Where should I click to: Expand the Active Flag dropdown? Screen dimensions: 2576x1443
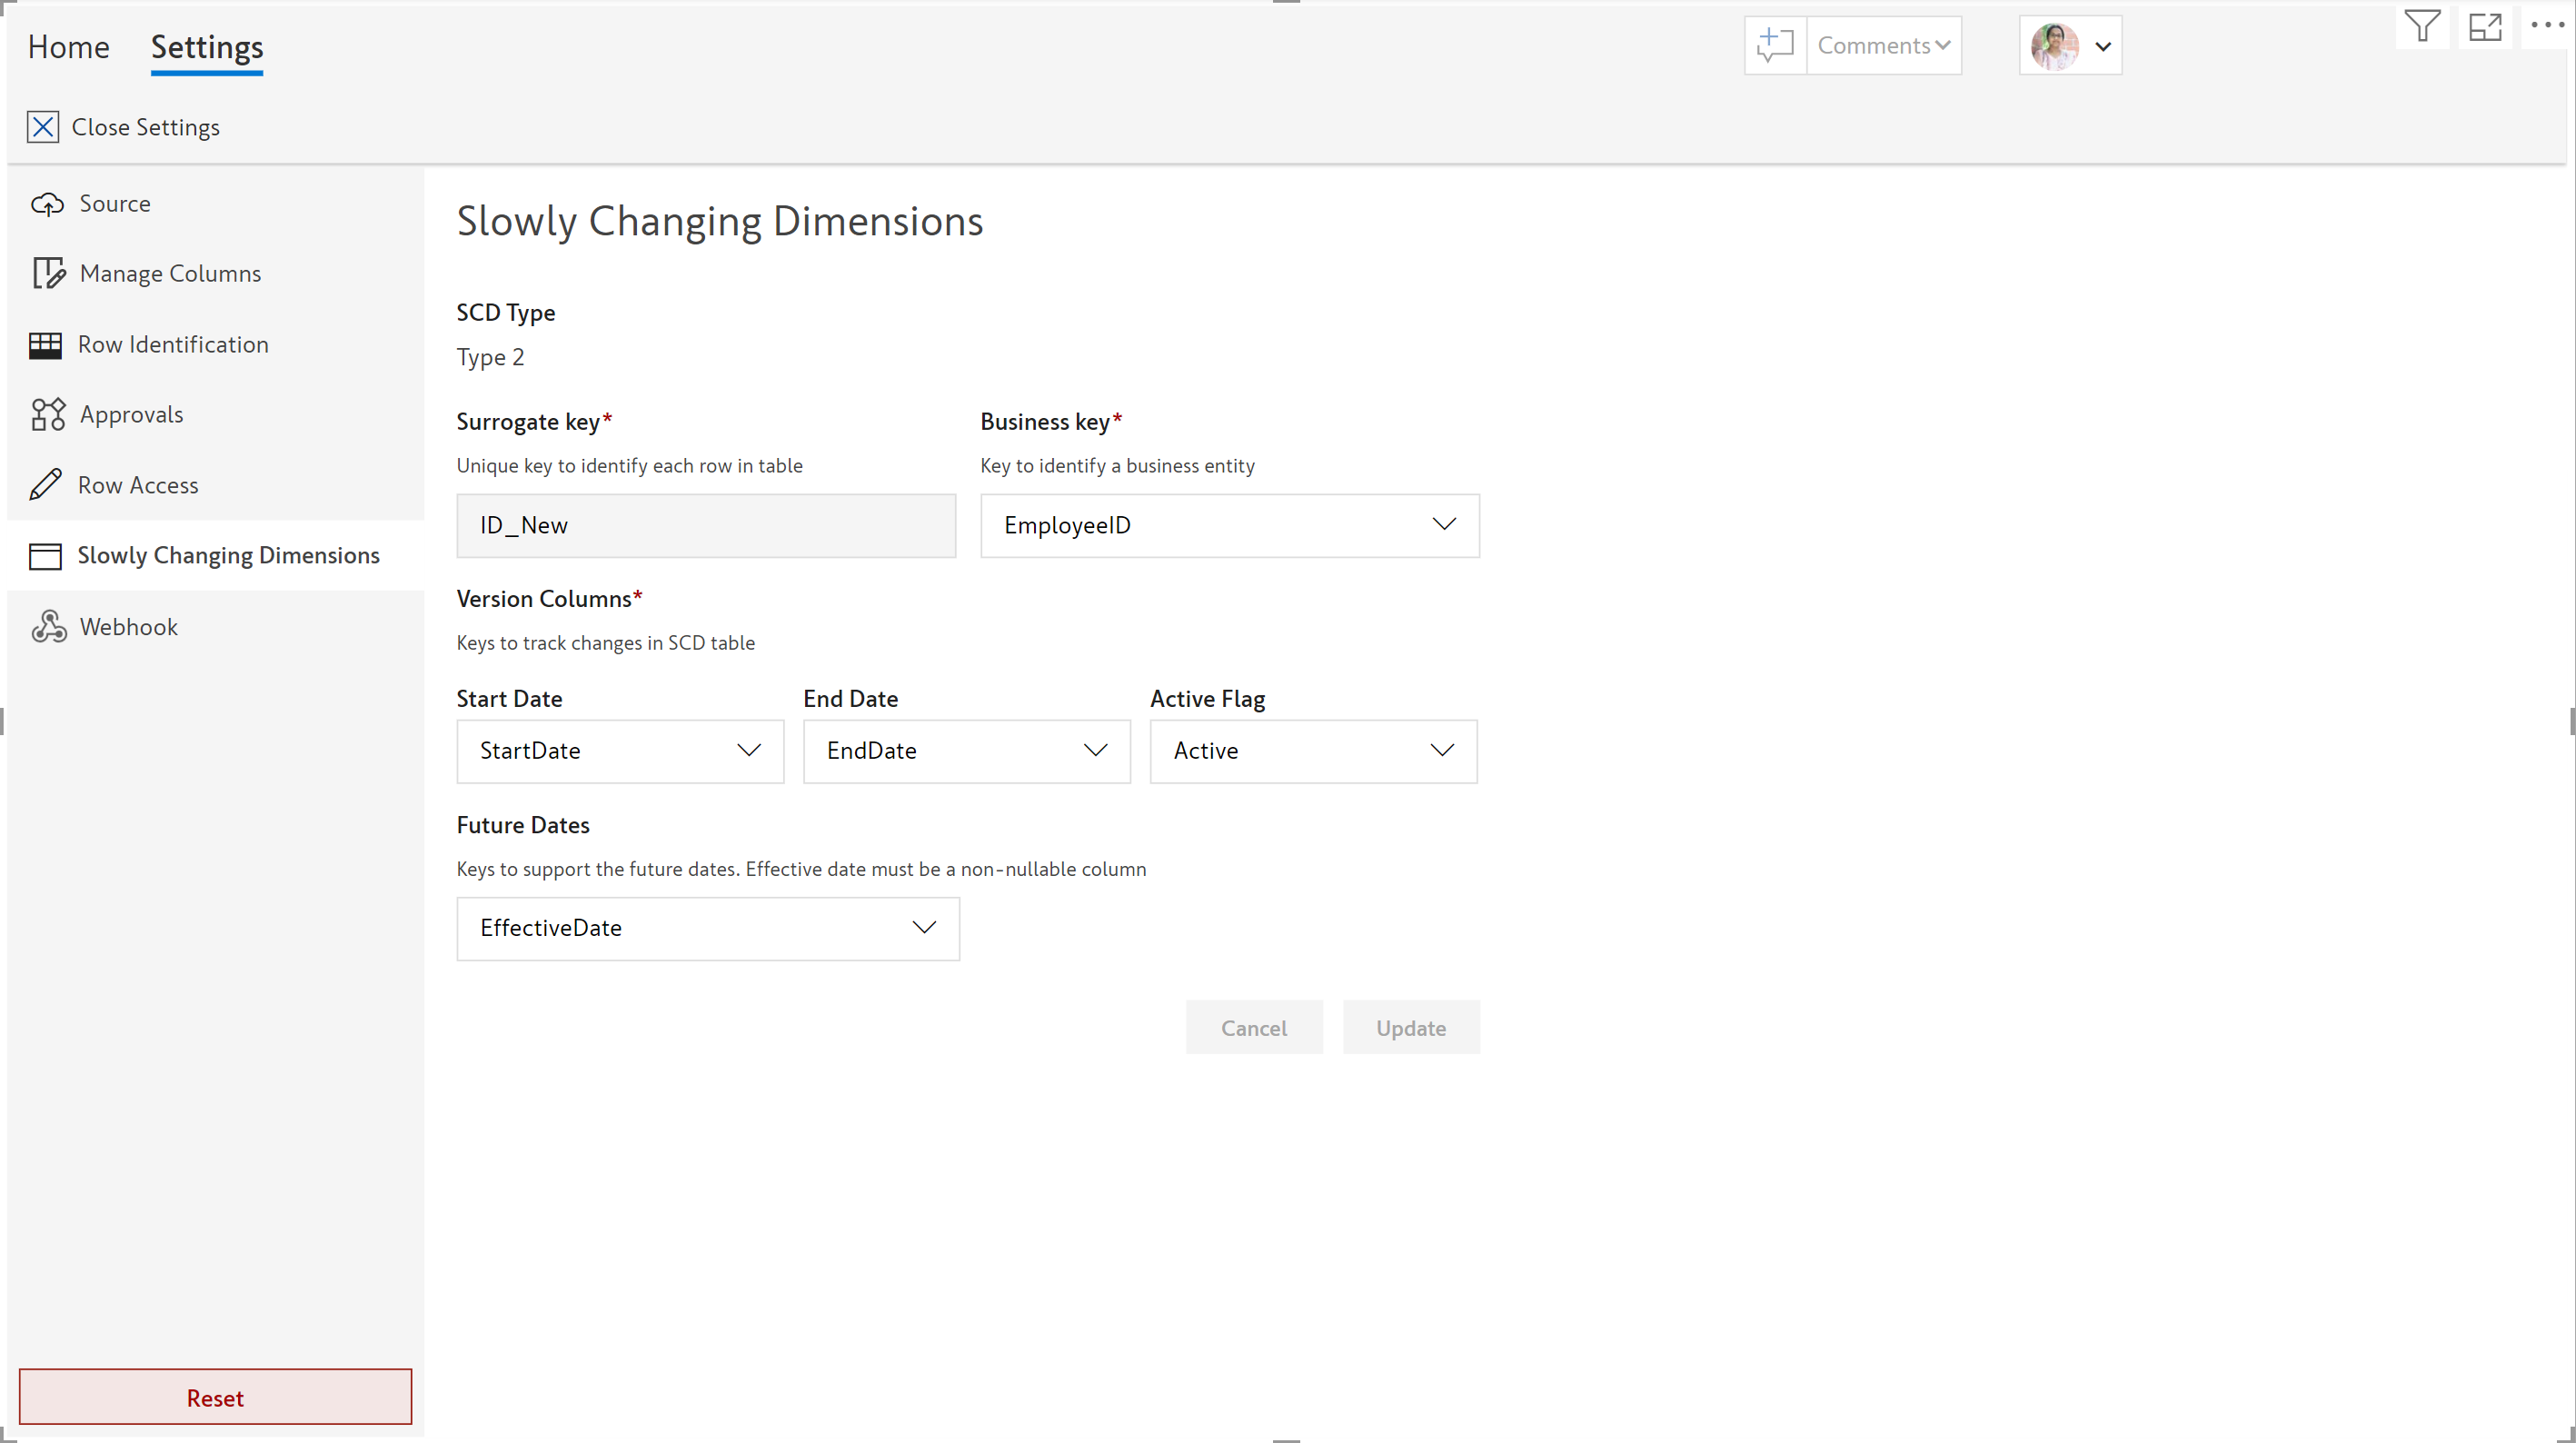tap(1313, 751)
